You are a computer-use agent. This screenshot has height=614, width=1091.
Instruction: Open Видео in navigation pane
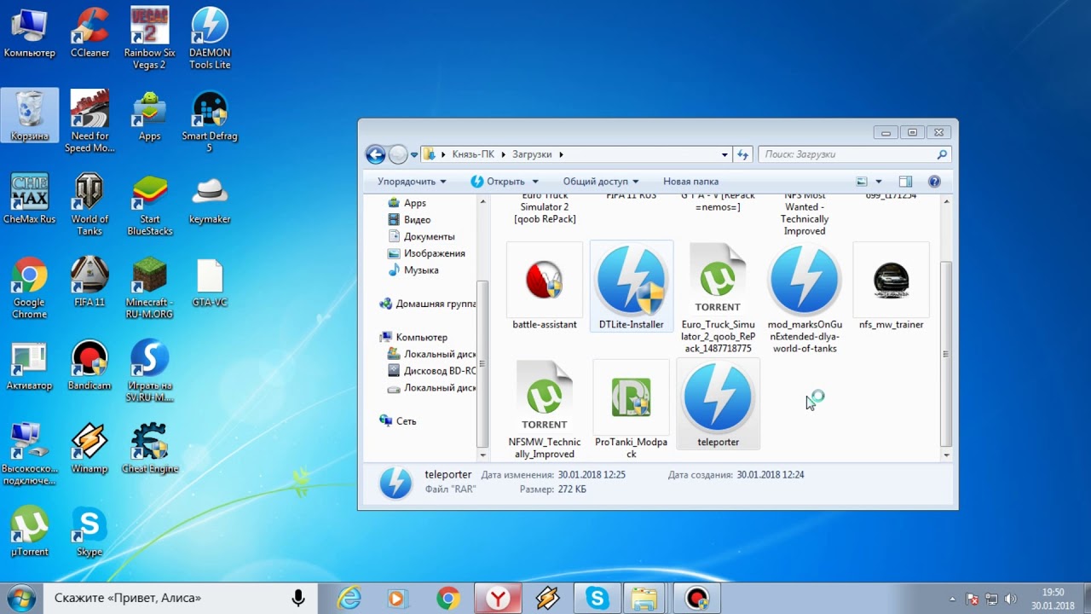(408, 220)
